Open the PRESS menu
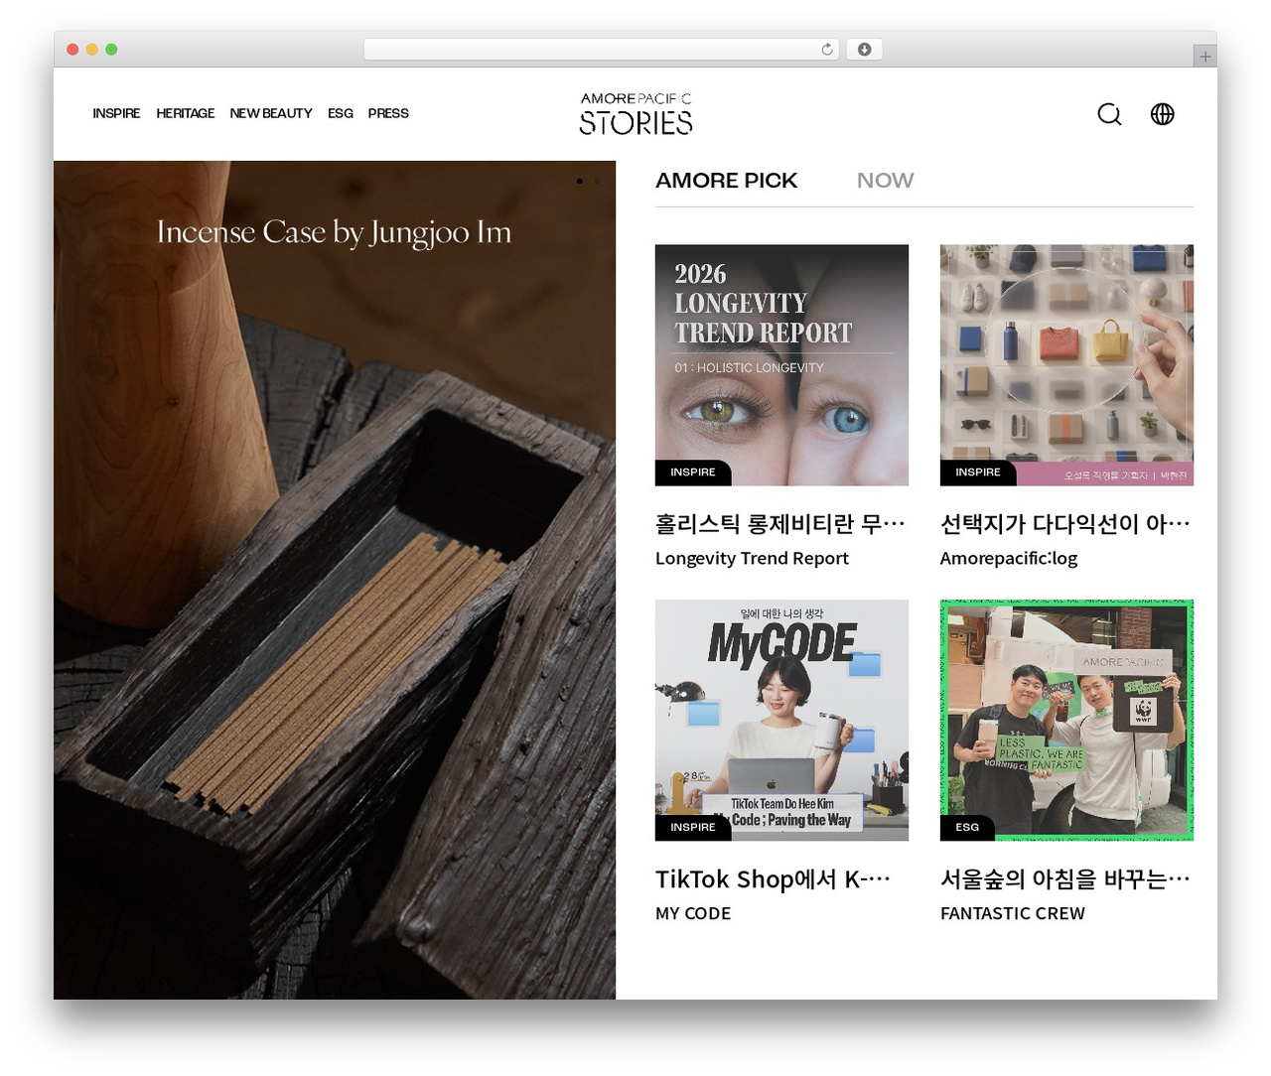The image size is (1271, 1076). (388, 113)
